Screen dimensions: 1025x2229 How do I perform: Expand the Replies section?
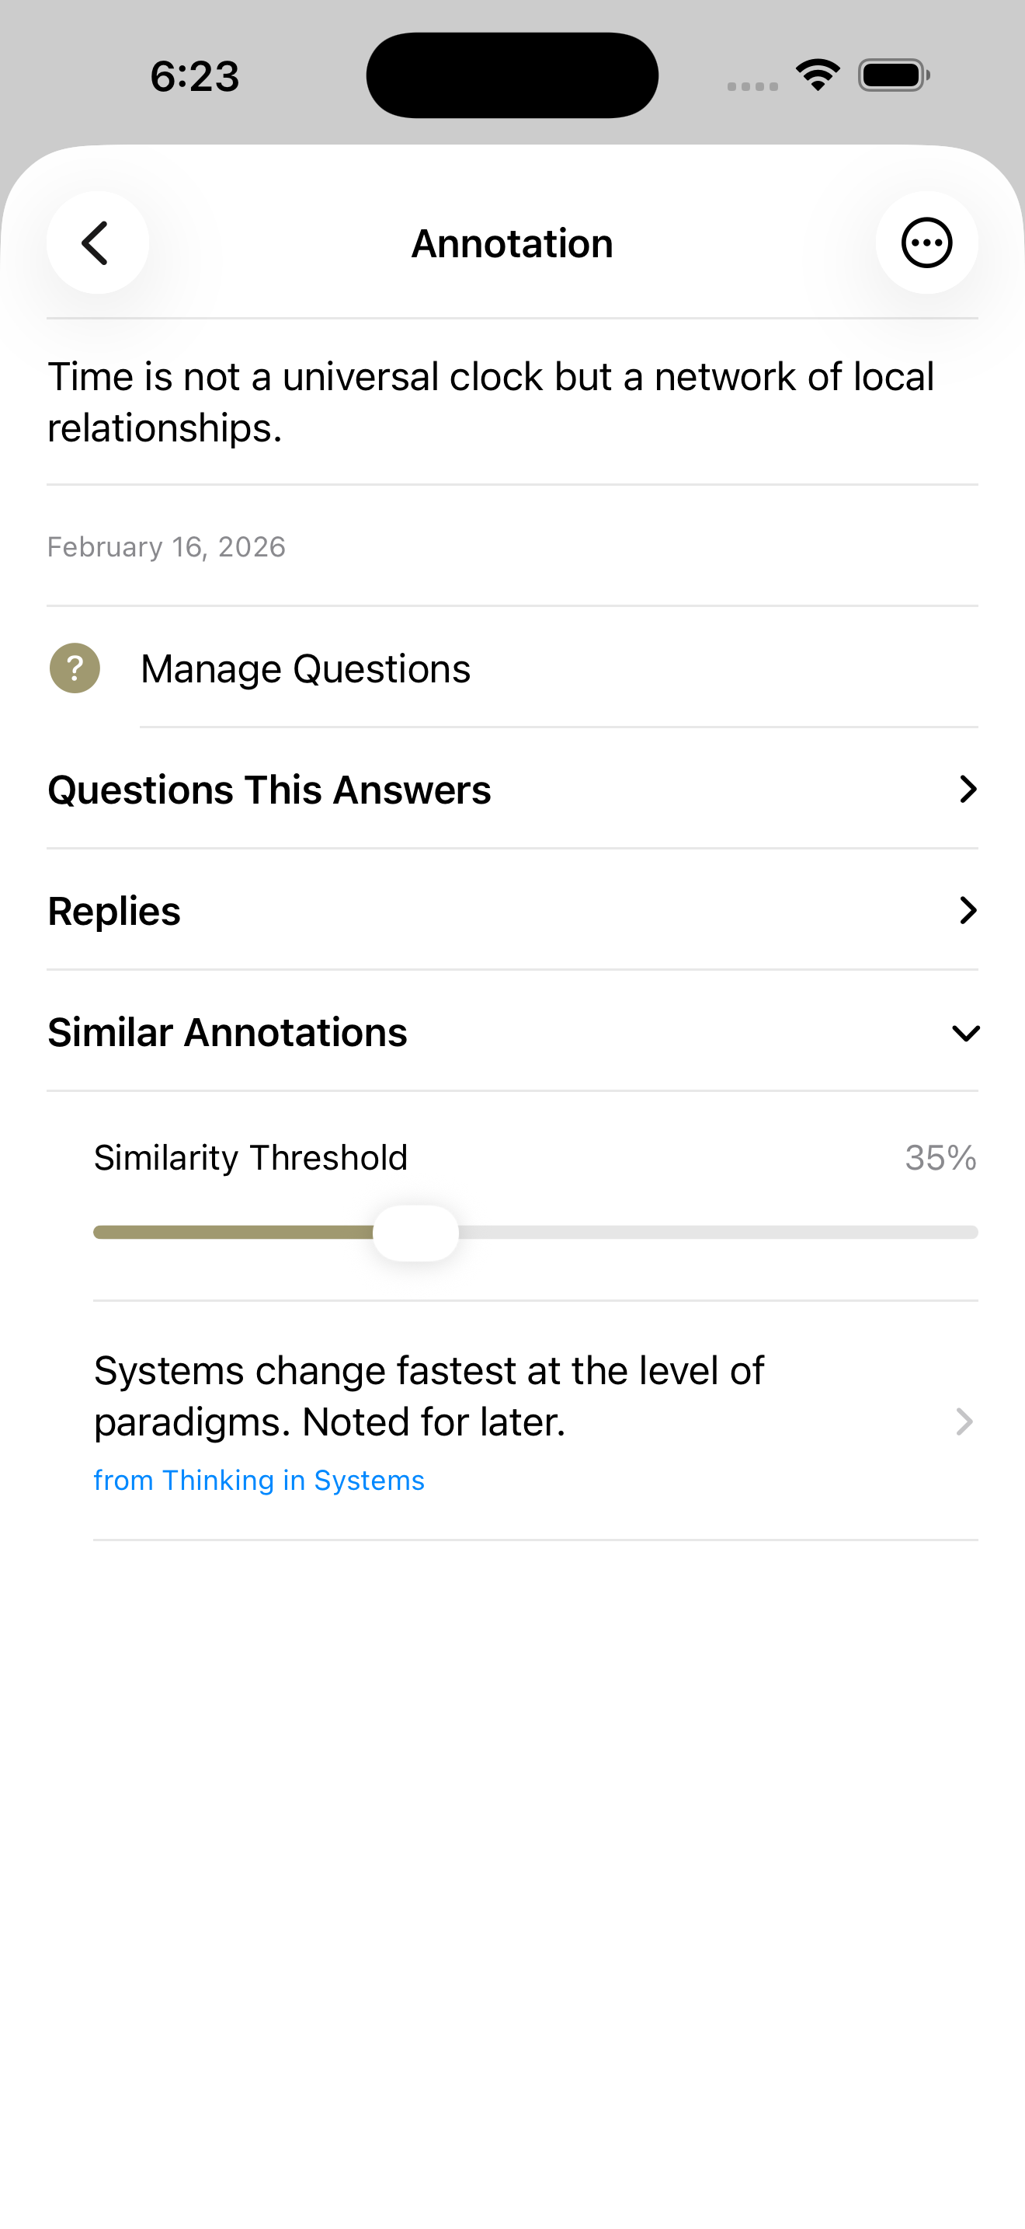113,910
